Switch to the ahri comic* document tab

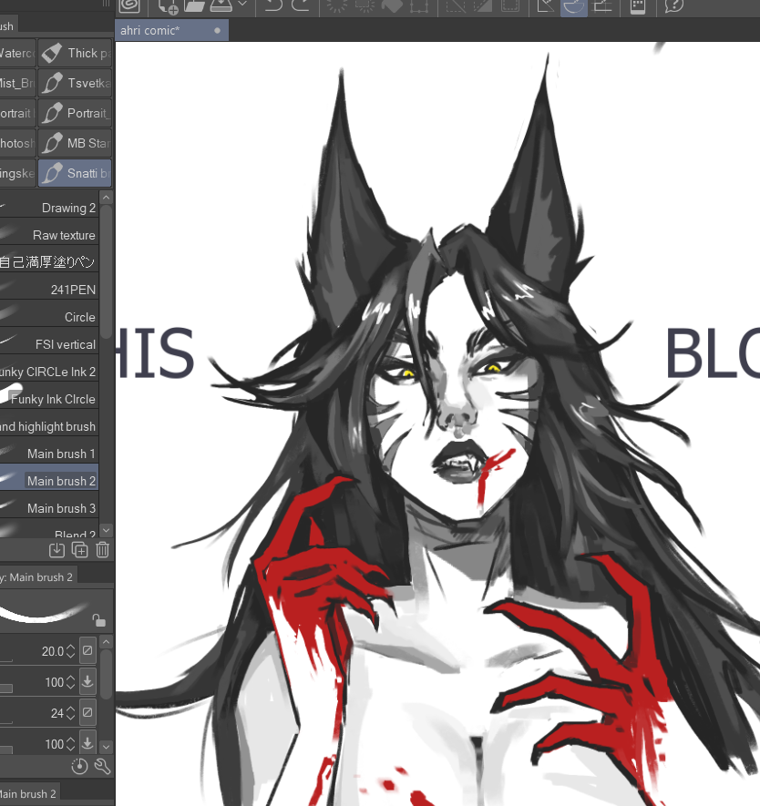(171, 30)
